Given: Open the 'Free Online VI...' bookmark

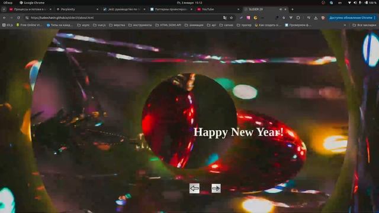Looking at the screenshot, I should pos(29,25).
